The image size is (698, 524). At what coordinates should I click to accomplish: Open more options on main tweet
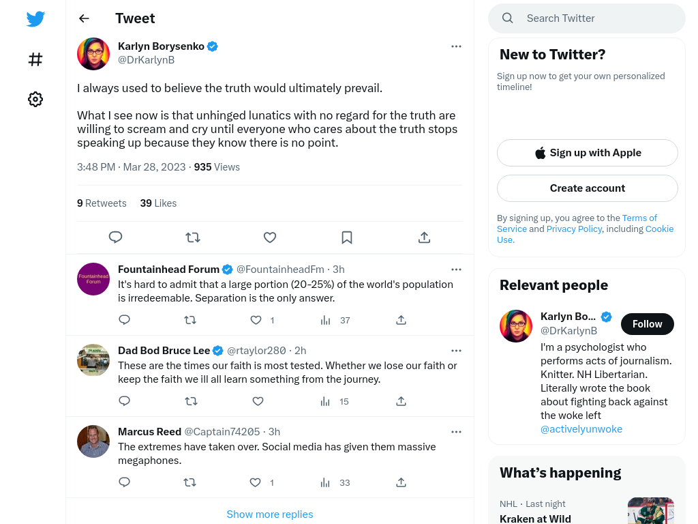(x=456, y=46)
